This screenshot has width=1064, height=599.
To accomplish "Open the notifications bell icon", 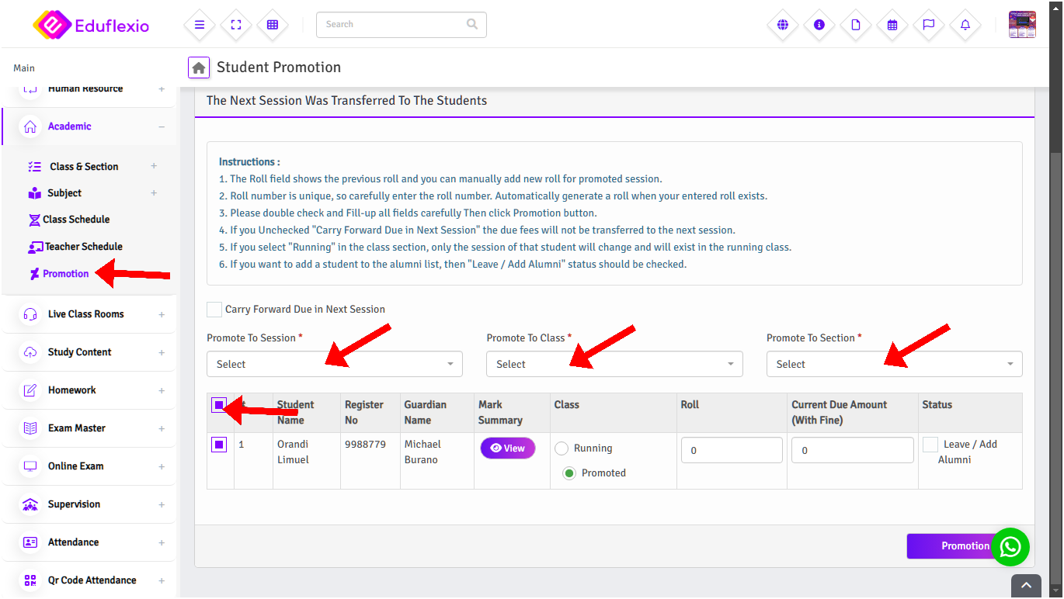I will coord(965,25).
